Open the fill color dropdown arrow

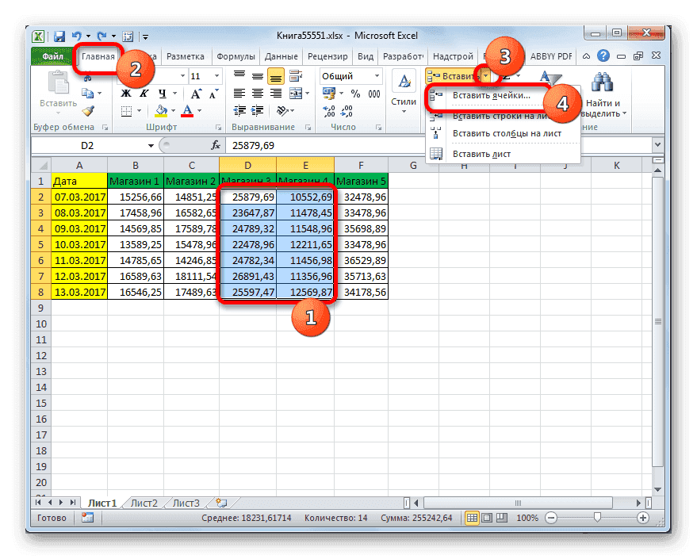173,111
